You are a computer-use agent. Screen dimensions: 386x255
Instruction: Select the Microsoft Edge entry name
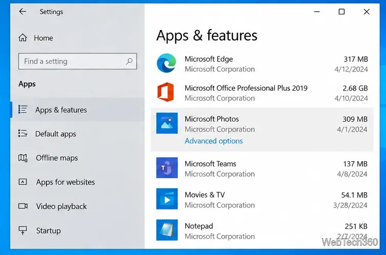tap(209, 59)
